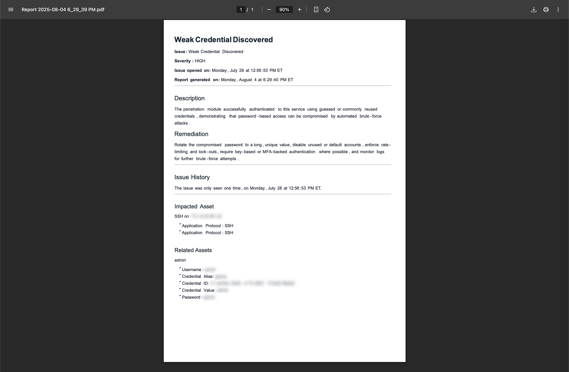Click the first Application Protocol : SSH bullet
The height and width of the screenshot is (372, 569).
tap(207, 226)
